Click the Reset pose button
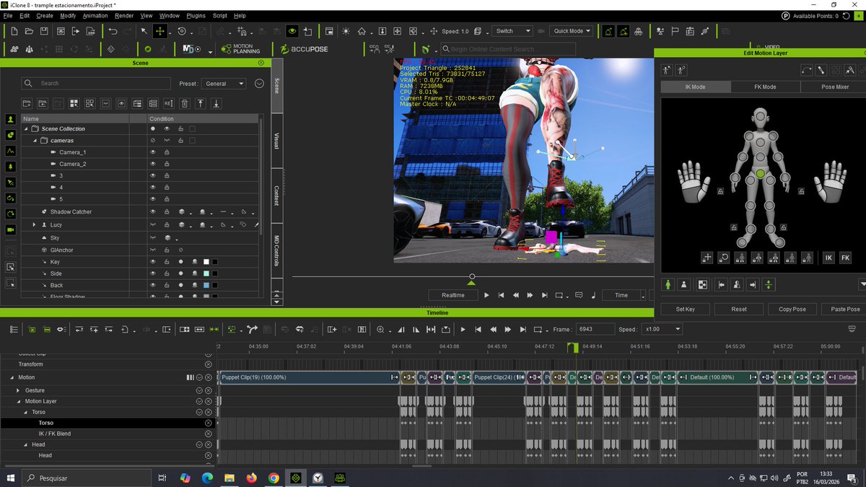866x487 pixels. (738, 309)
